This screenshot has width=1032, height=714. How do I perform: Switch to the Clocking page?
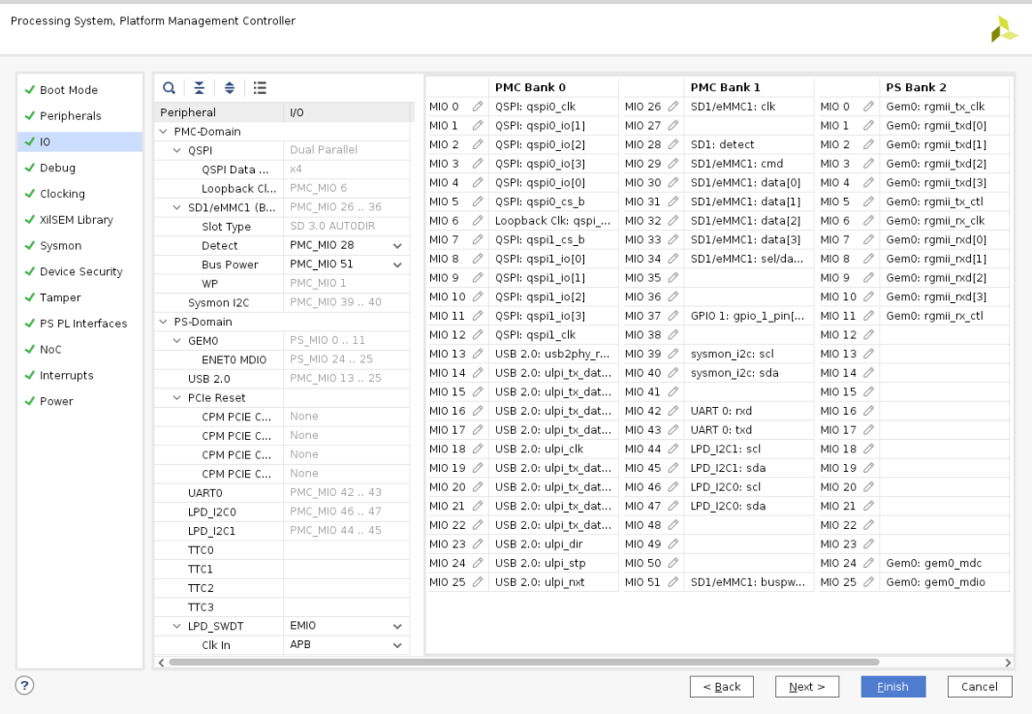62,194
